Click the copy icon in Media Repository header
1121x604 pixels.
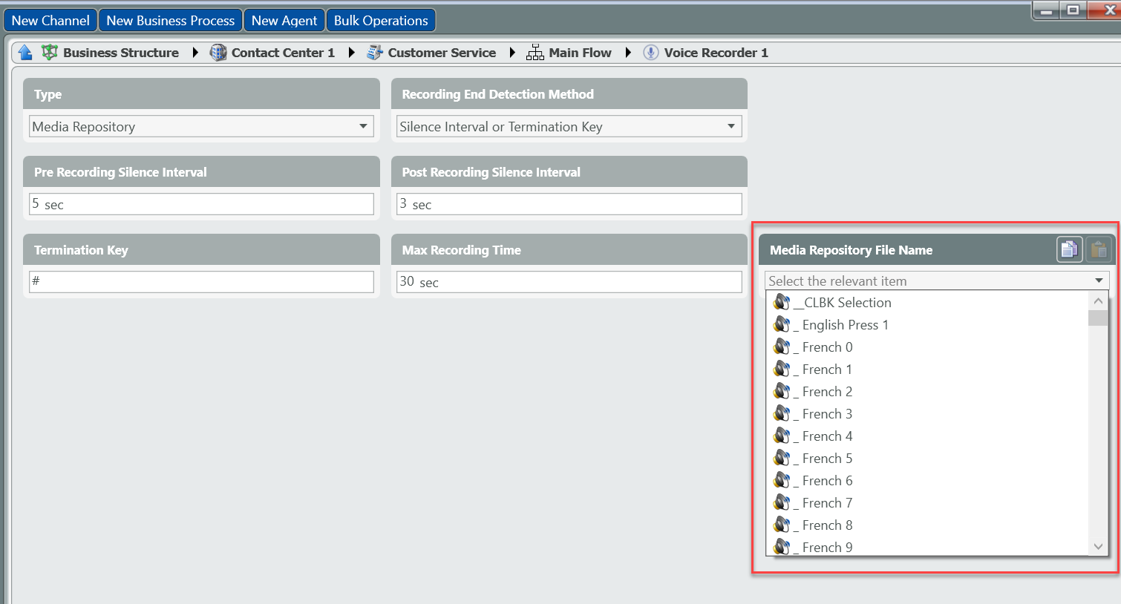point(1069,250)
